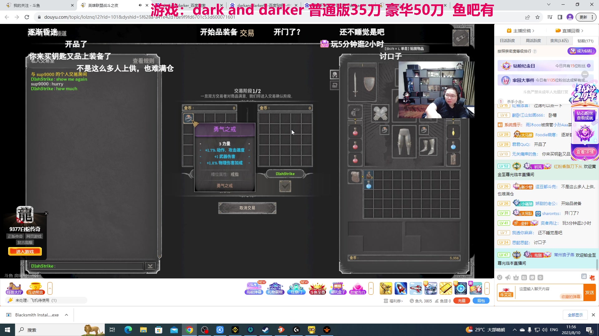Switch to the 钻粉(171) tab
599x336 pixels.
click(585, 41)
